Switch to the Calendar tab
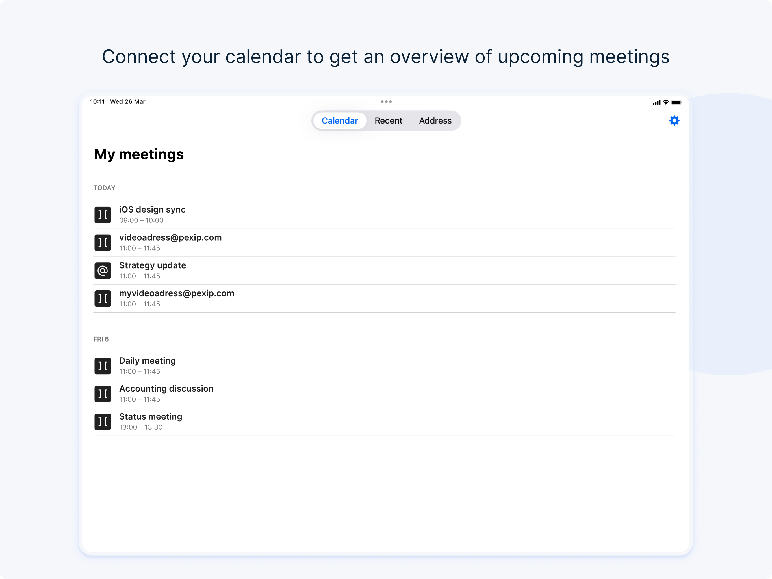The height and width of the screenshot is (579, 772). [340, 120]
